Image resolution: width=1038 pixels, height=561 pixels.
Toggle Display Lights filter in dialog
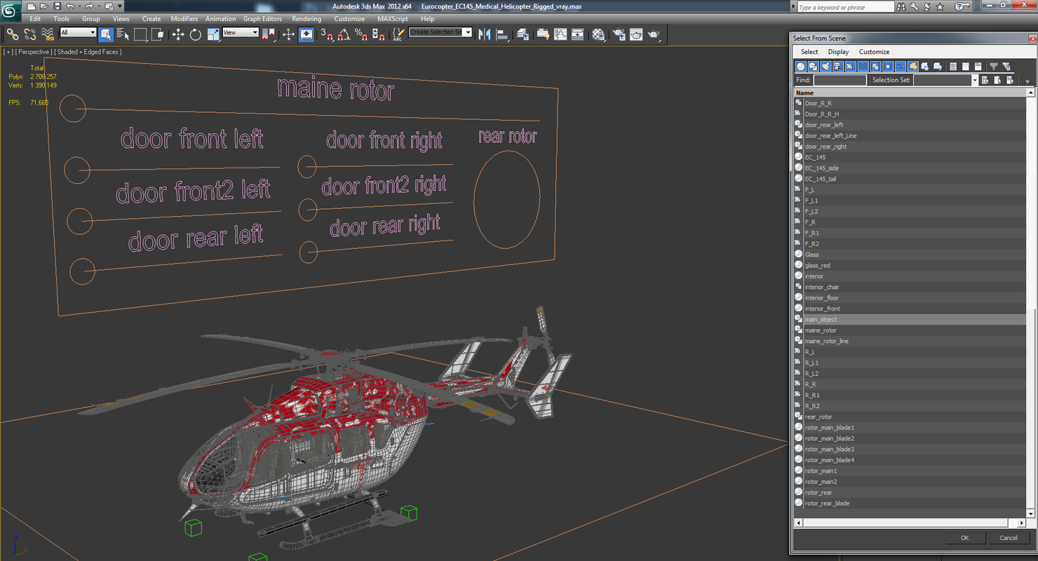(x=825, y=67)
